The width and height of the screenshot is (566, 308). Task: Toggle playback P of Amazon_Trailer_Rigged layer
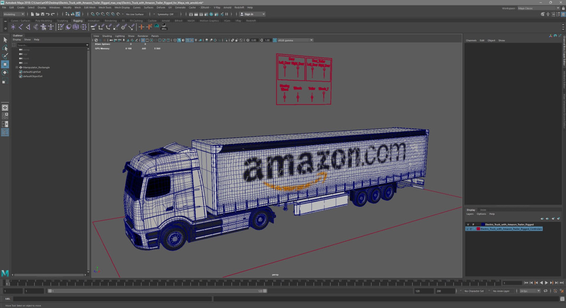pyautogui.click(x=473, y=225)
